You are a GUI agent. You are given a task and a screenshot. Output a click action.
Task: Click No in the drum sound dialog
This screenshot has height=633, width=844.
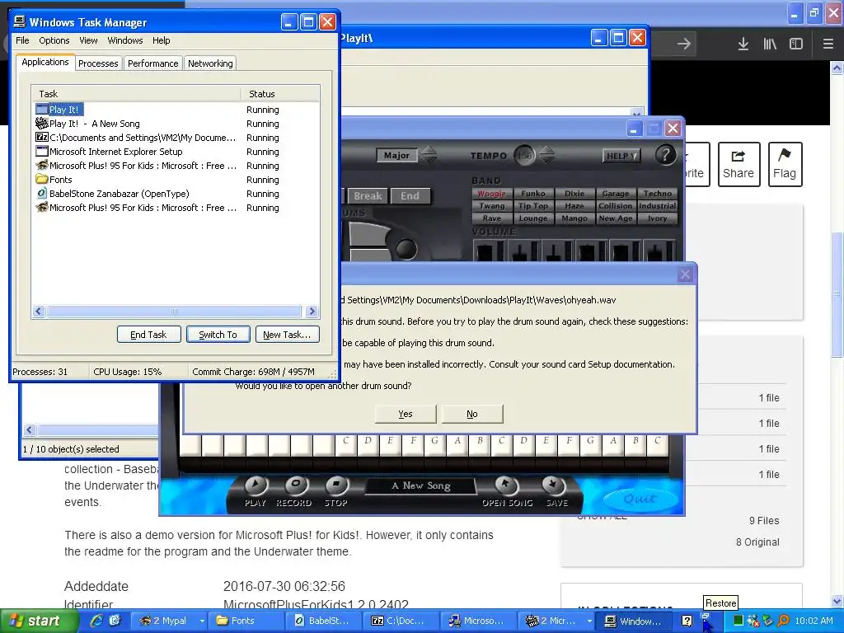click(x=472, y=414)
